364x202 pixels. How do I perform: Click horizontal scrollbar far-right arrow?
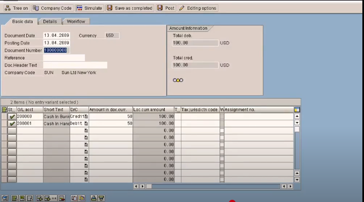[x=290, y=186]
